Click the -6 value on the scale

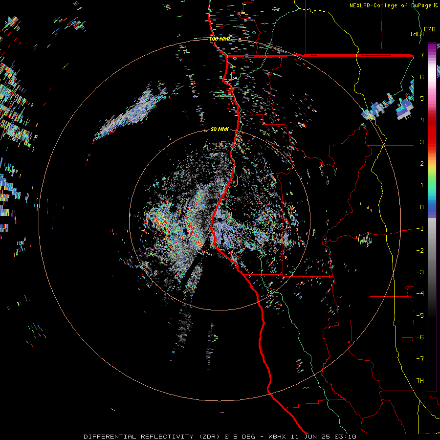click(x=420, y=337)
